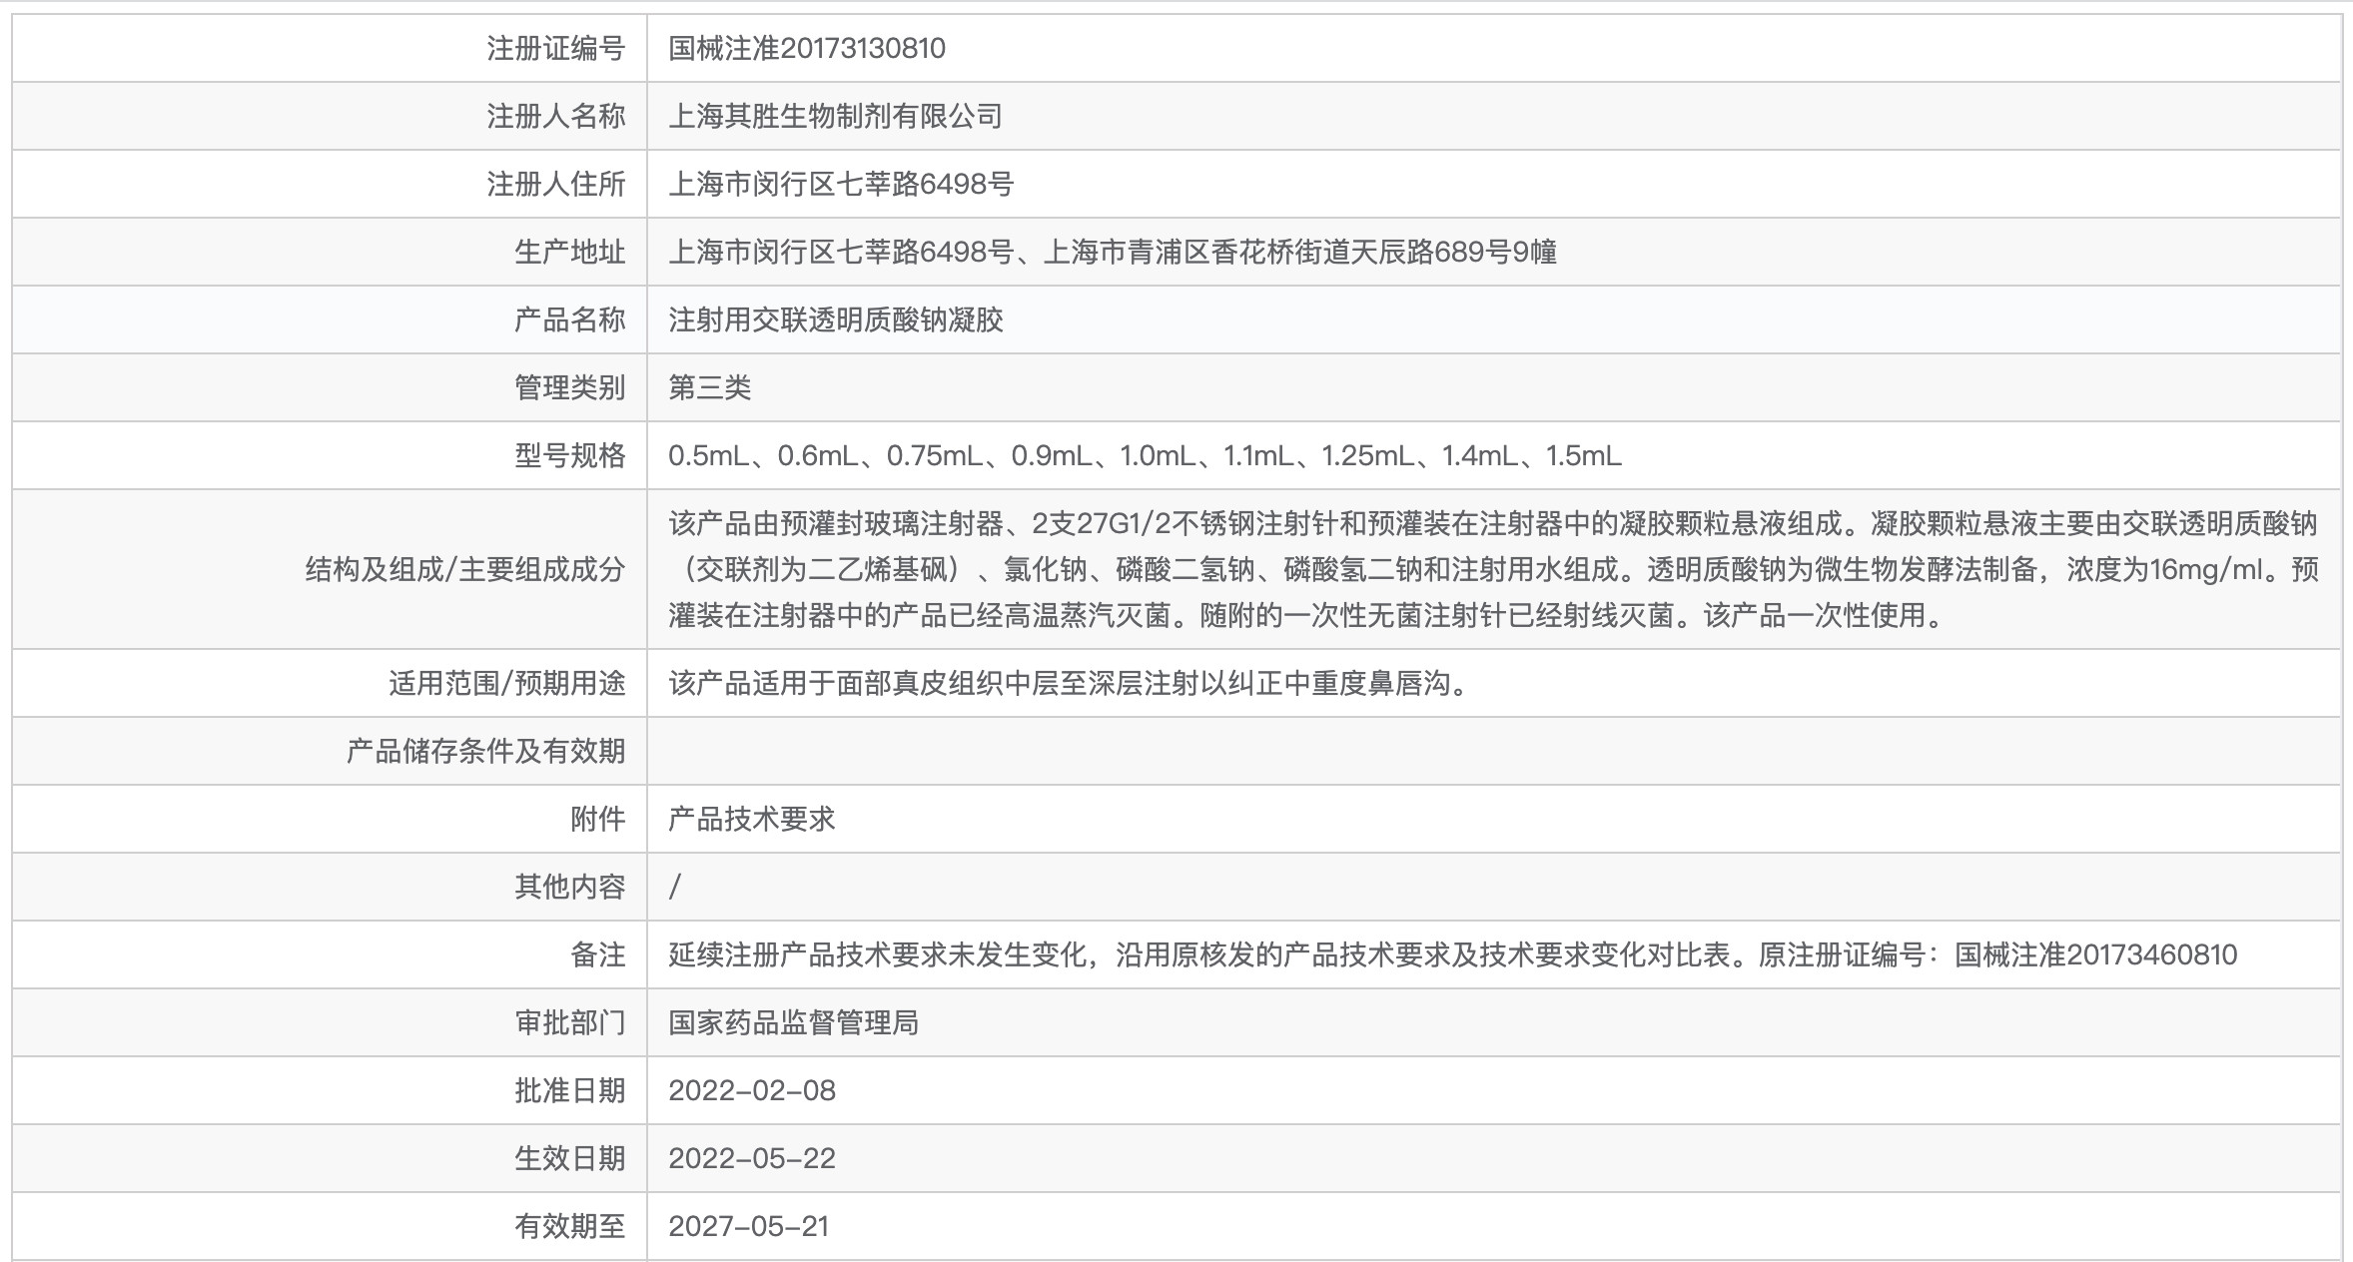This screenshot has height=1262, width=2353.
Task: Select effective date 2022-05-22
Action: point(752,1158)
